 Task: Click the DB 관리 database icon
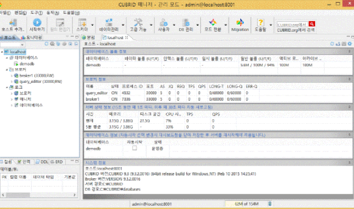(x=186, y=23)
